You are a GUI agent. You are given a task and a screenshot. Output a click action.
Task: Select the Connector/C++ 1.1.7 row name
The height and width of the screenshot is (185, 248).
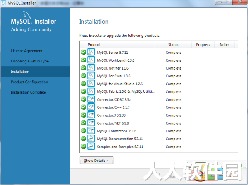point(113,107)
